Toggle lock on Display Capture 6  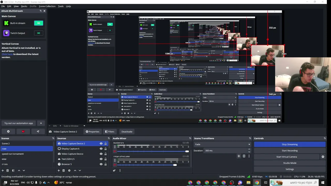tap(106, 149)
